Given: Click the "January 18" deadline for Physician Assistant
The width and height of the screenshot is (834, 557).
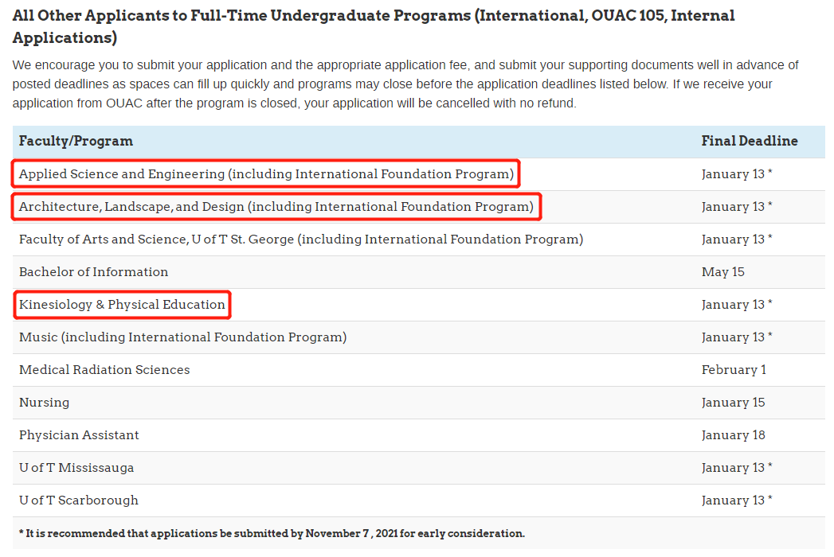Looking at the screenshot, I should pos(733,434).
